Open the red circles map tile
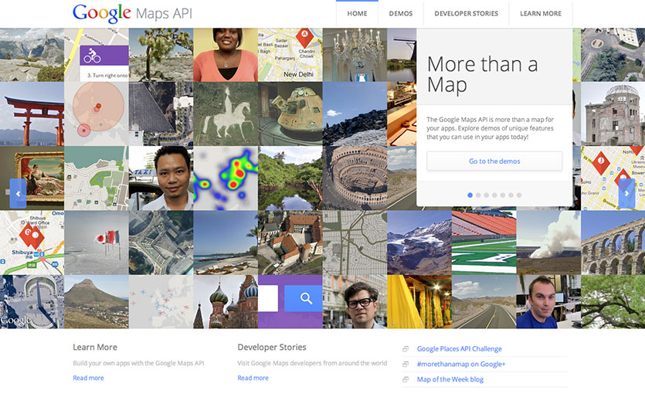 tap(97, 114)
